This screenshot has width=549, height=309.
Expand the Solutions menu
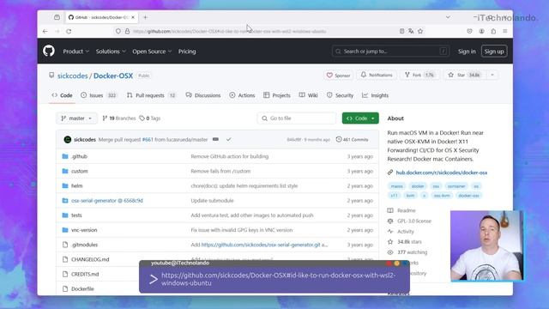tap(111, 51)
